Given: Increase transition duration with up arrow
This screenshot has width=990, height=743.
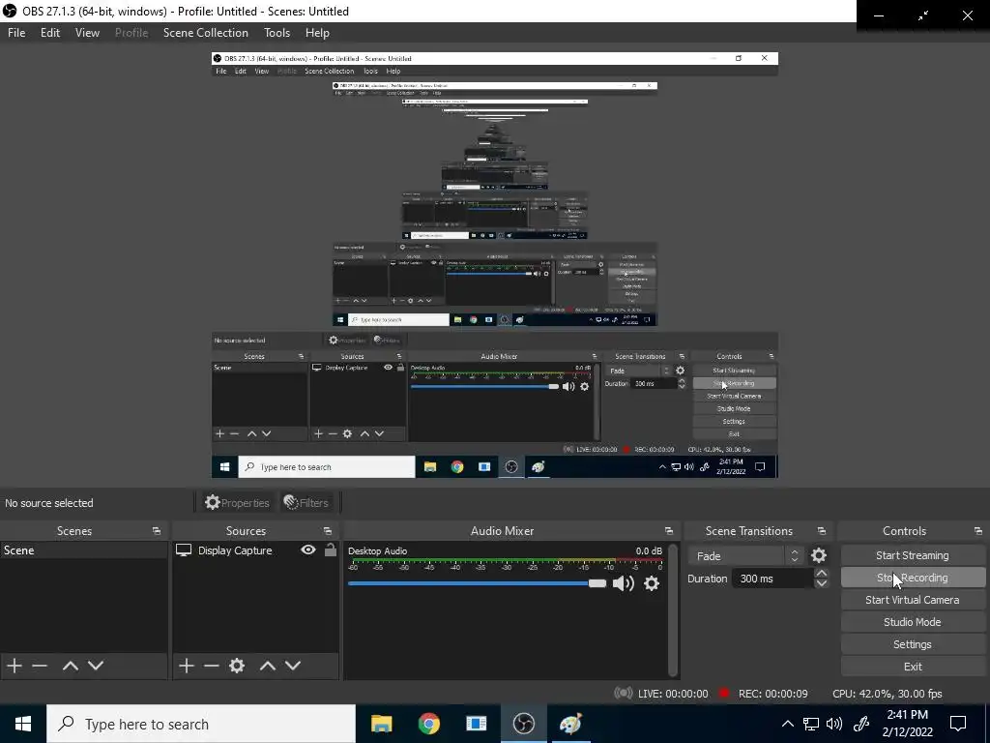Looking at the screenshot, I should point(822,573).
